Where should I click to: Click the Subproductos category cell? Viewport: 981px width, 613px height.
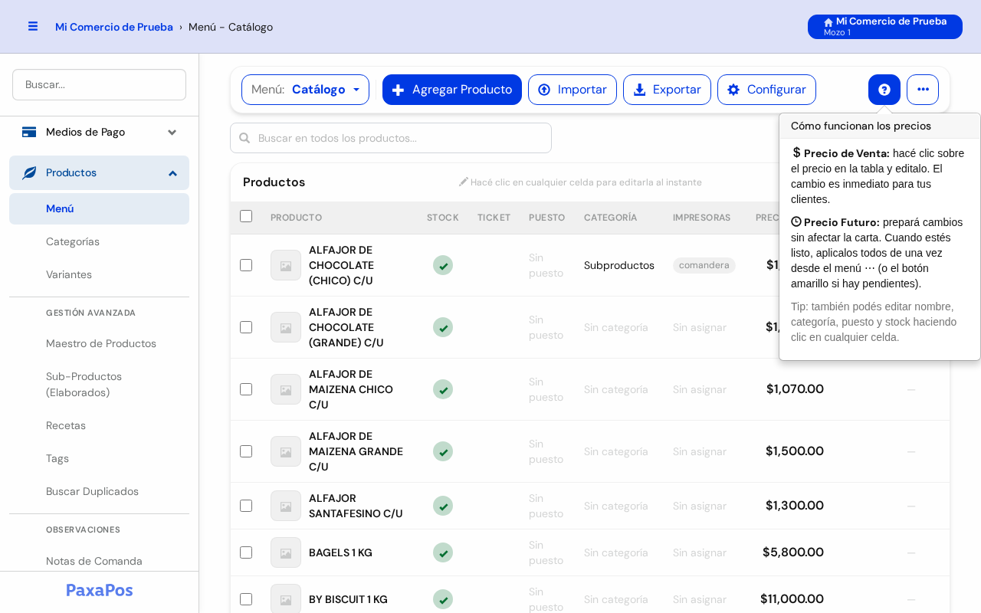(619, 265)
